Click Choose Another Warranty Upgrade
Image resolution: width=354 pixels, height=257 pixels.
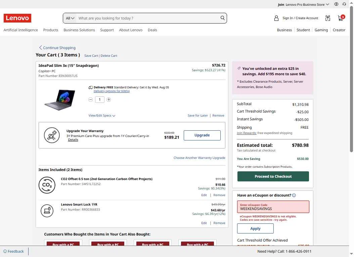200,158
